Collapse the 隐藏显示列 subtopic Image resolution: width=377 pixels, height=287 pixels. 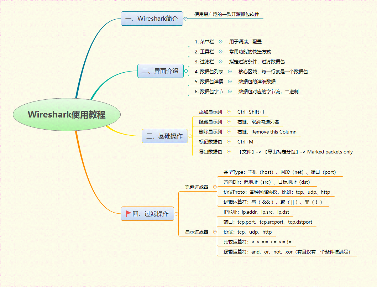pos(229,122)
